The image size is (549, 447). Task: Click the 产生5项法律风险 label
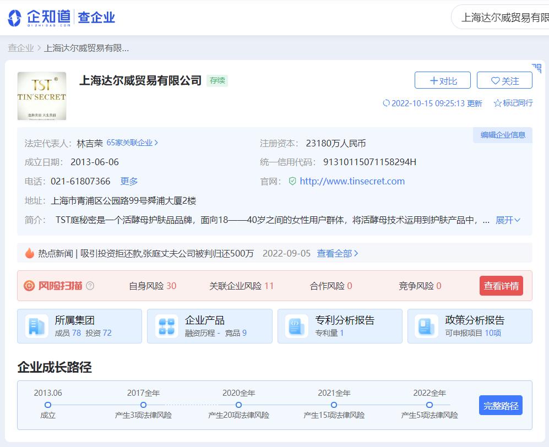pos(430,415)
